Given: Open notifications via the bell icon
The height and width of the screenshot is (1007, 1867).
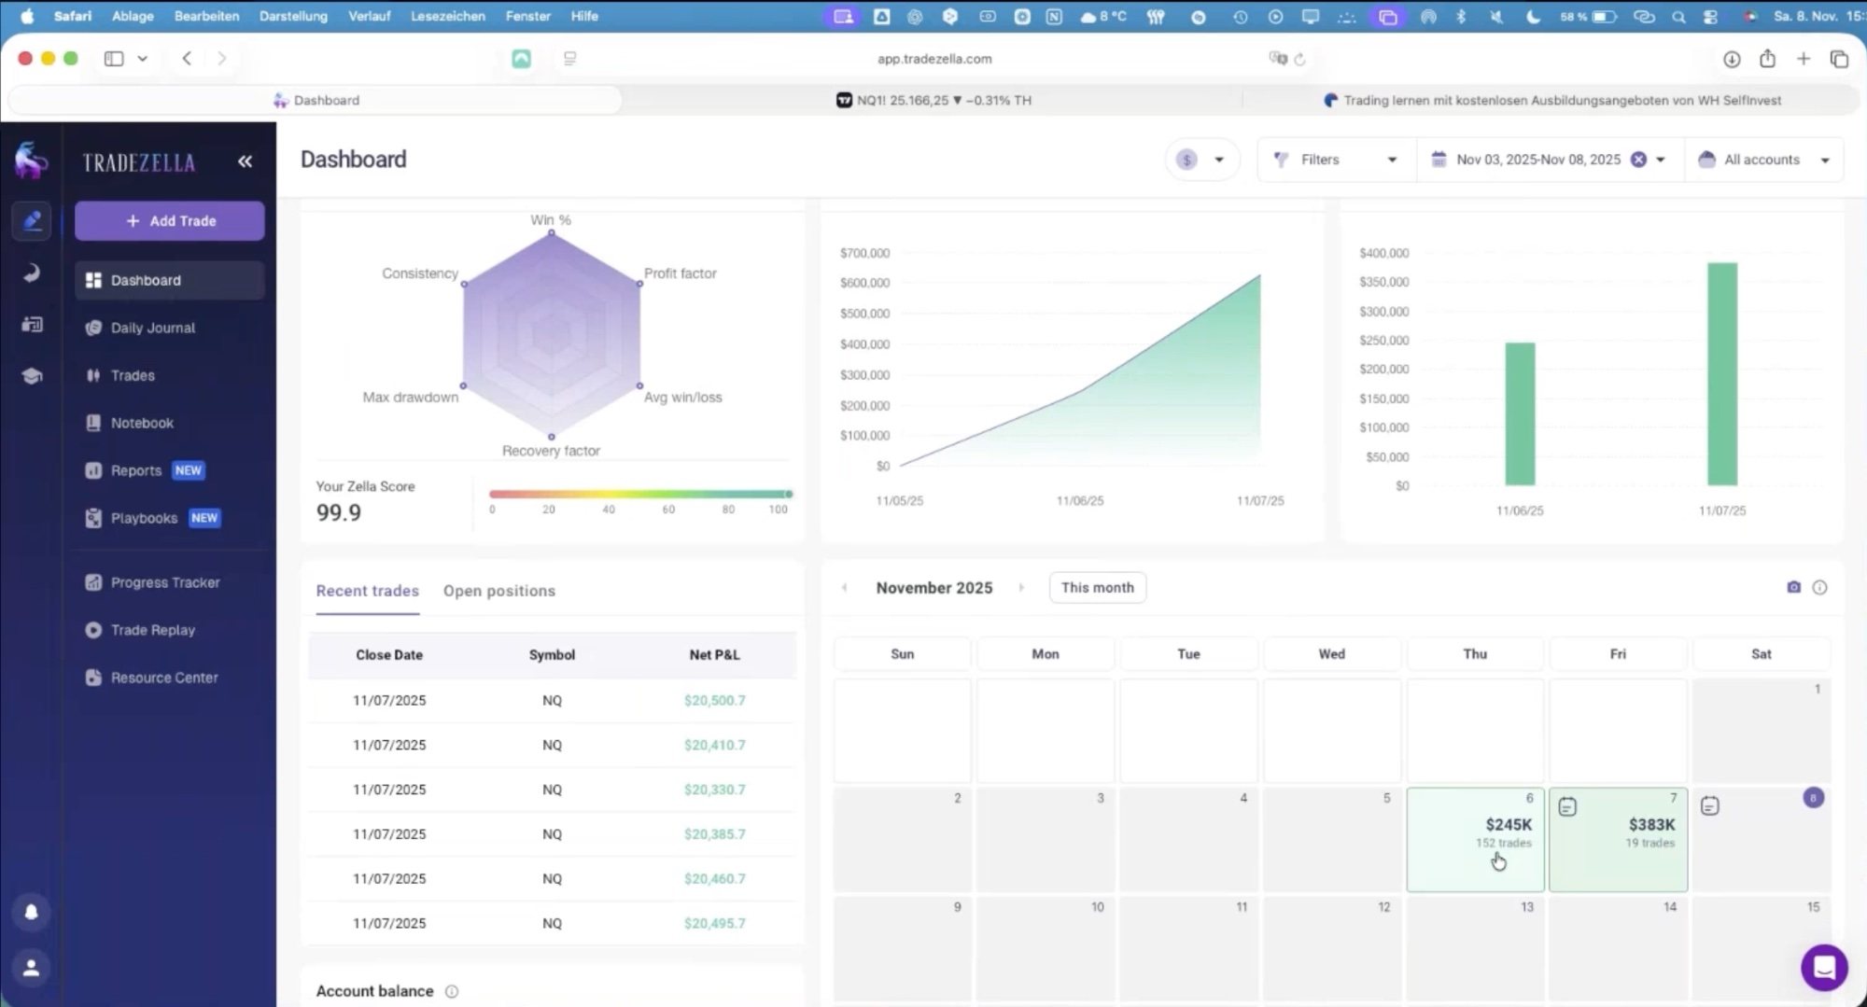Looking at the screenshot, I should 31,913.
